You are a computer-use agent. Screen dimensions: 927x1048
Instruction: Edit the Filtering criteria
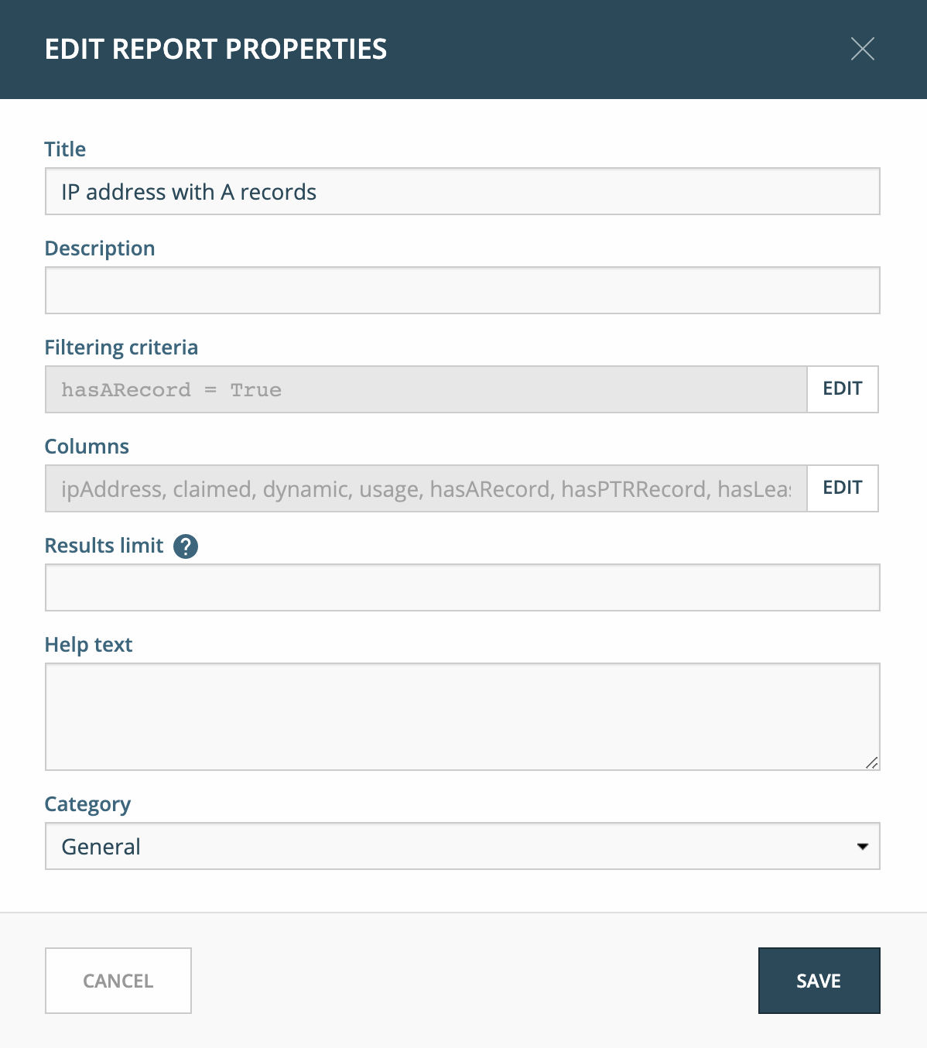(x=843, y=389)
